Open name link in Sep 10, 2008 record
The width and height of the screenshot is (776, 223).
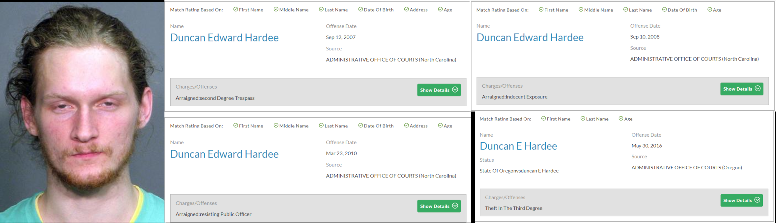(x=530, y=37)
